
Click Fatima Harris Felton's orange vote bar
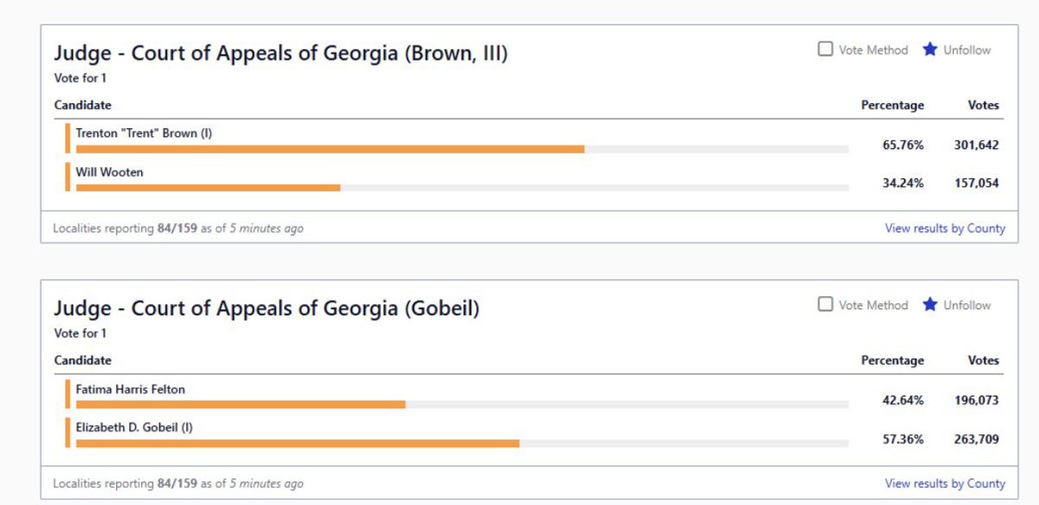coord(241,405)
